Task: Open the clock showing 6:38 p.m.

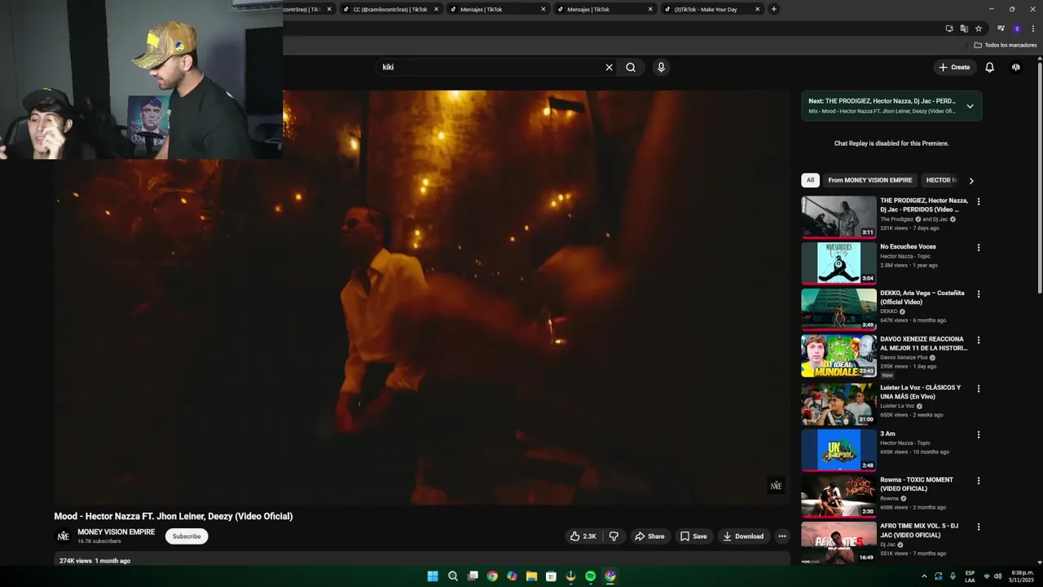Action: 1021,576
